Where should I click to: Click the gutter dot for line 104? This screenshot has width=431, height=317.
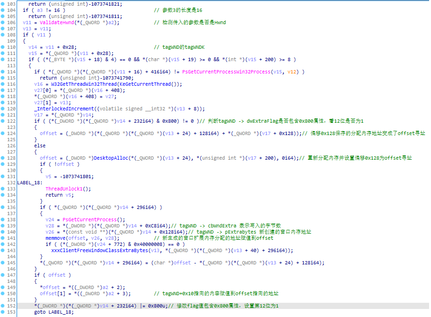coord(3,10)
